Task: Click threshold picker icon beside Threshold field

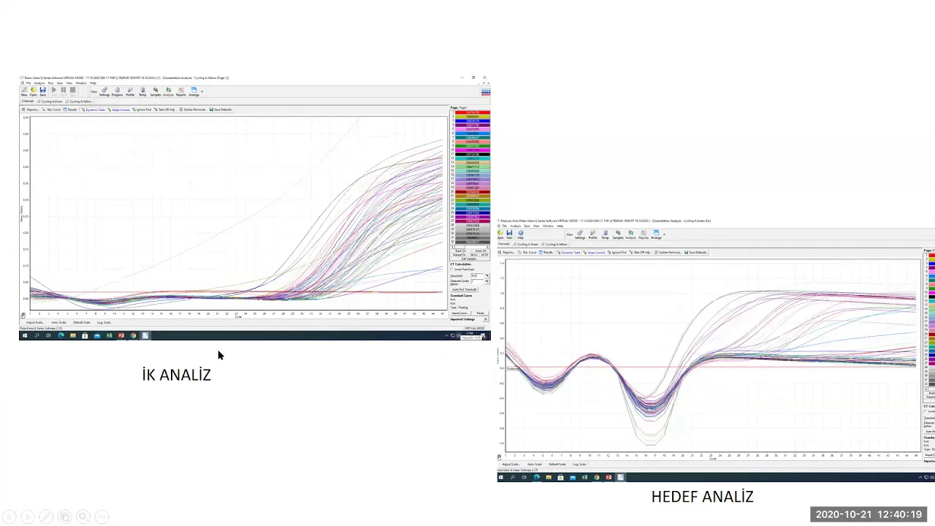Action: coord(487,275)
